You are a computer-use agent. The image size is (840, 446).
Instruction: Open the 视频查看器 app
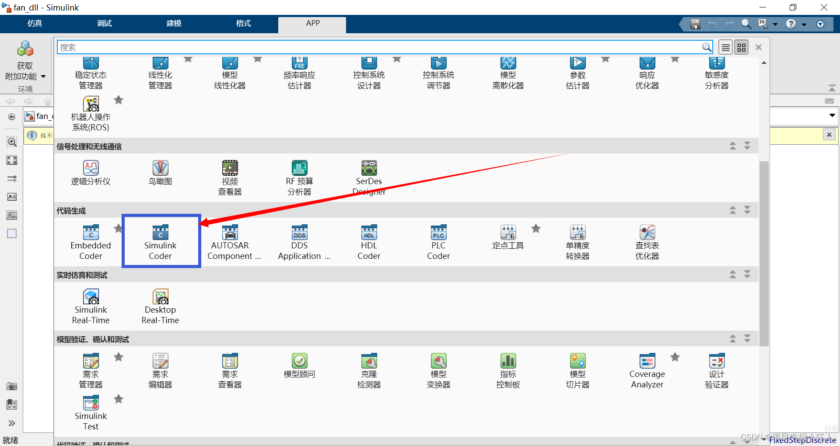pos(230,178)
